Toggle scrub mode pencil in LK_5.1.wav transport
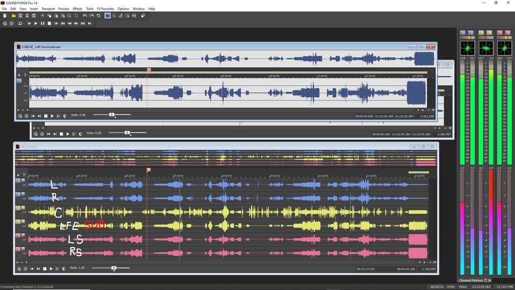Screen dimensions: 515x290 [57, 269]
